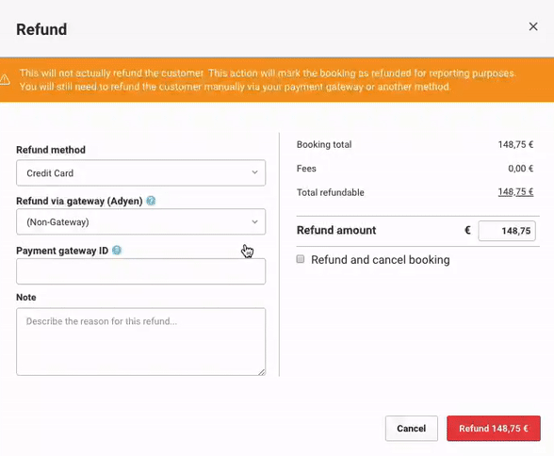The image size is (554, 456).
Task: Click the help icon next to Payment gateway ID
Action: pyautogui.click(x=117, y=251)
